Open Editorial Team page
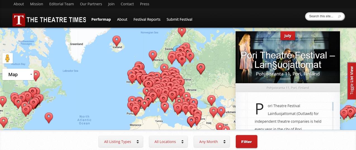Screen dimensions: 356x150 61,4
